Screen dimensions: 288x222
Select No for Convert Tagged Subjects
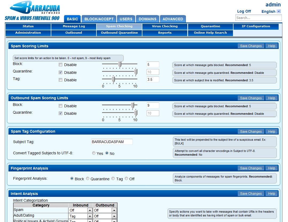coord(107,153)
